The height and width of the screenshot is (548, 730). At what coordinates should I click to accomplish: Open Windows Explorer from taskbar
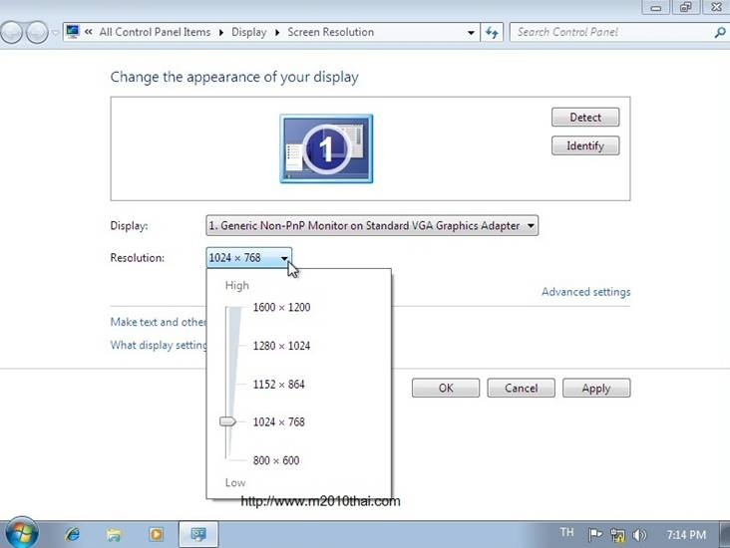click(114, 534)
